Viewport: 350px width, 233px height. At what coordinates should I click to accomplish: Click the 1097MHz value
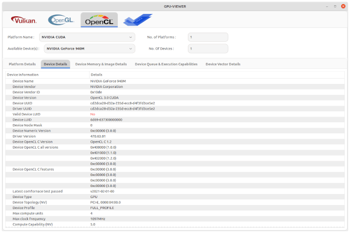(97, 219)
